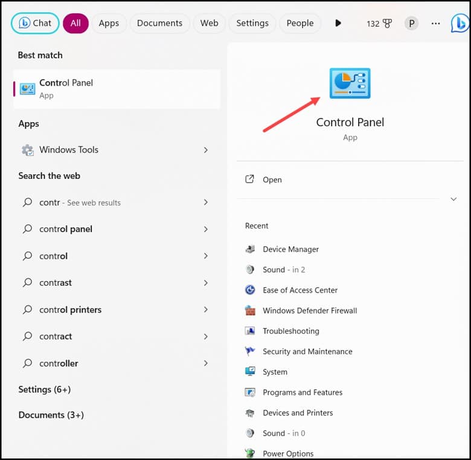Expand the Windows Tools chevron

(x=206, y=150)
